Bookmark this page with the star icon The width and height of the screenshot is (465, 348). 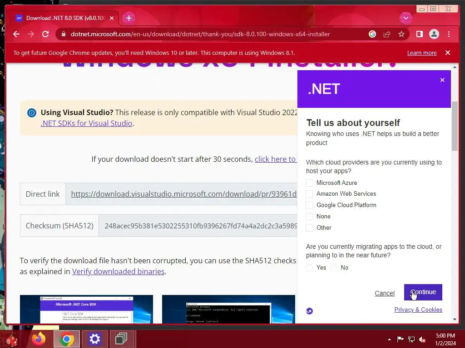[x=401, y=34]
